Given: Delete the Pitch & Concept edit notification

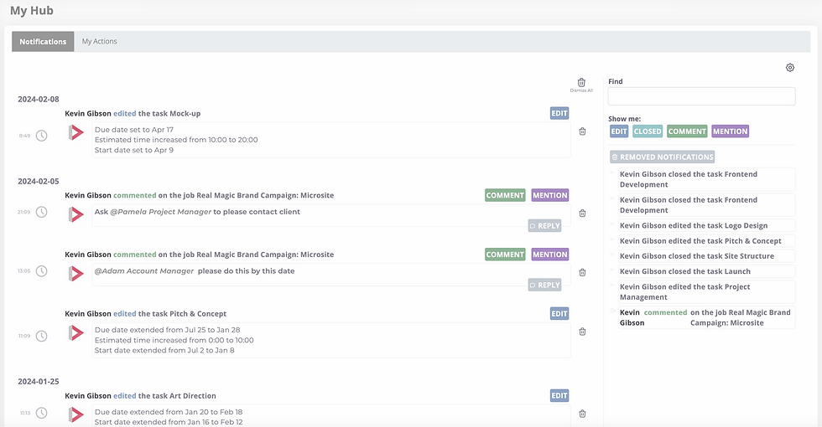Looking at the screenshot, I should [x=582, y=332].
